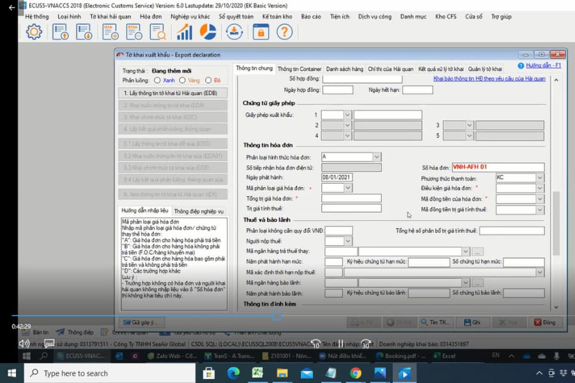Open the Hệ thống menu
Image resolution: width=575 pixels, height=383 pixels.
pyautogui.click(x=36, y=17)
